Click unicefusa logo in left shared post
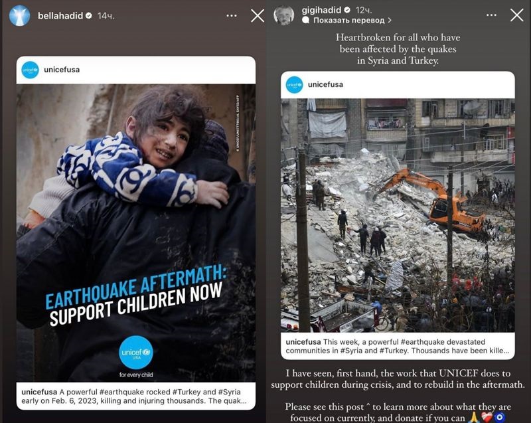This screenshot has height=423, width=531. [x=30, y=70]
